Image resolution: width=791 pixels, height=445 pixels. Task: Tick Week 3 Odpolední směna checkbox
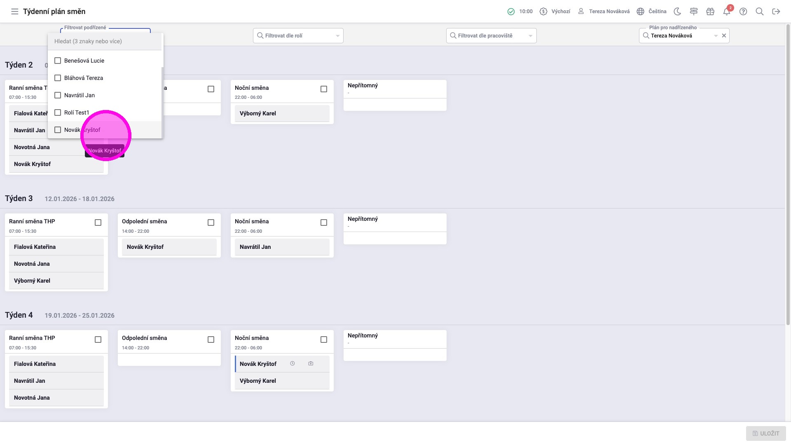click(211, 222)
